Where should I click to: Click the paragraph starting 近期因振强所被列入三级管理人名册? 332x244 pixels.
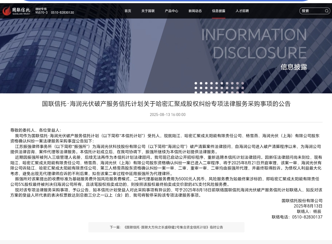(x=166, y=165)
